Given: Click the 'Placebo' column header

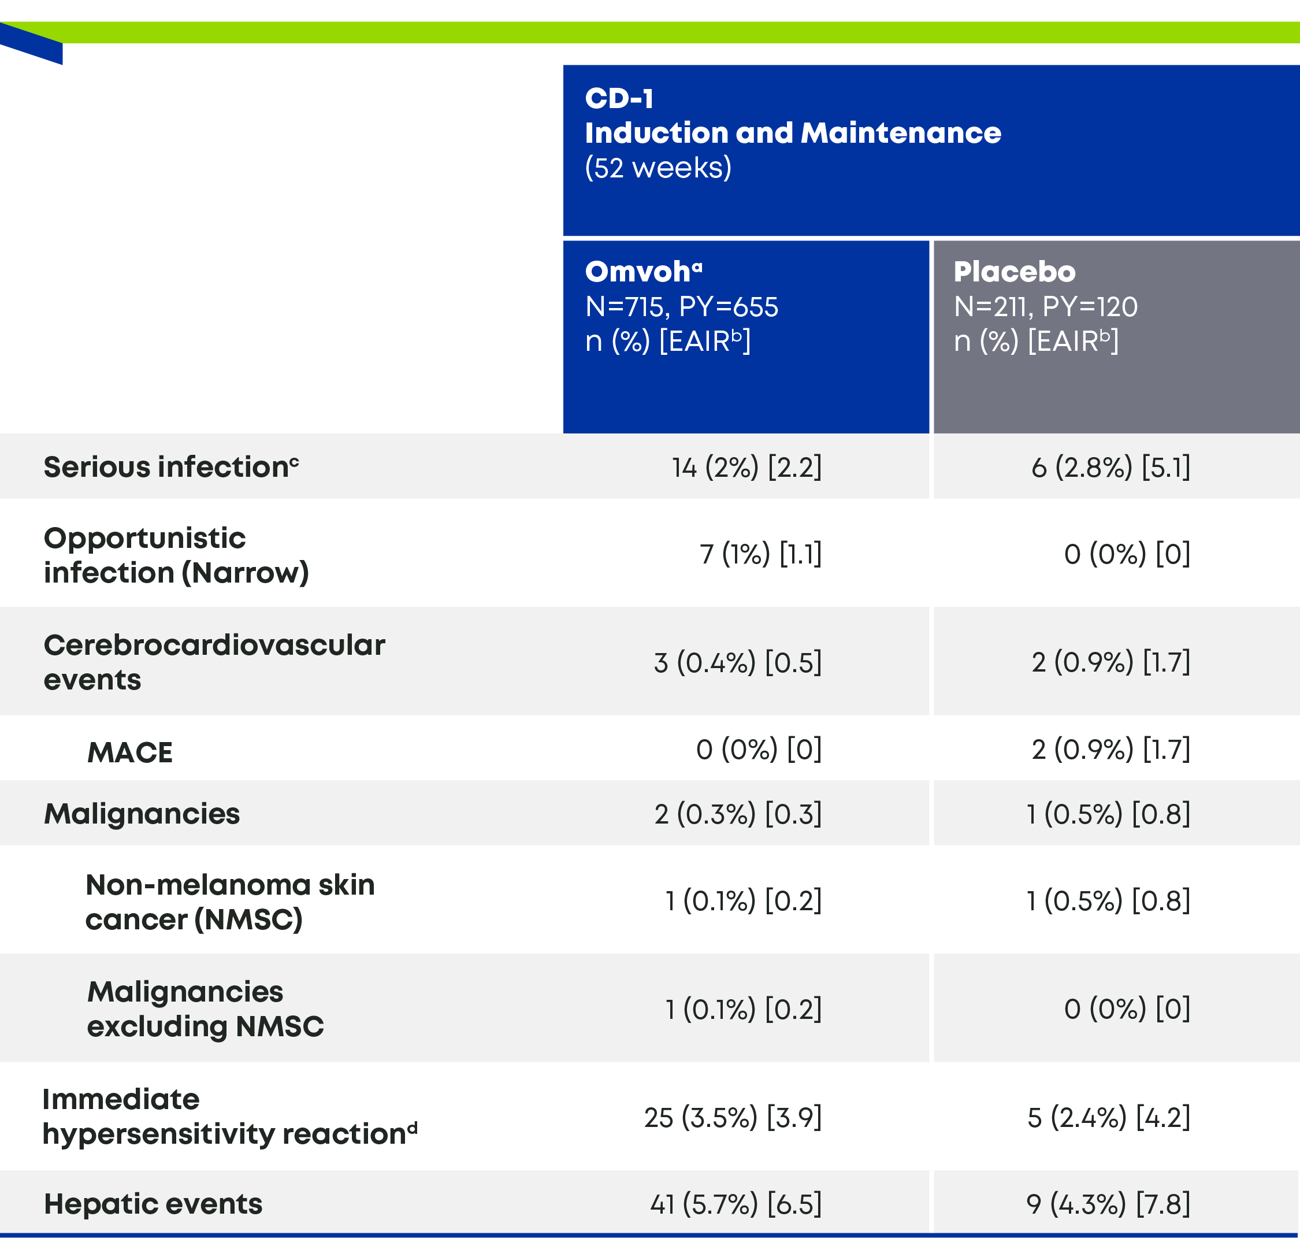Looking at the screenshot, I should (1014, 271).
